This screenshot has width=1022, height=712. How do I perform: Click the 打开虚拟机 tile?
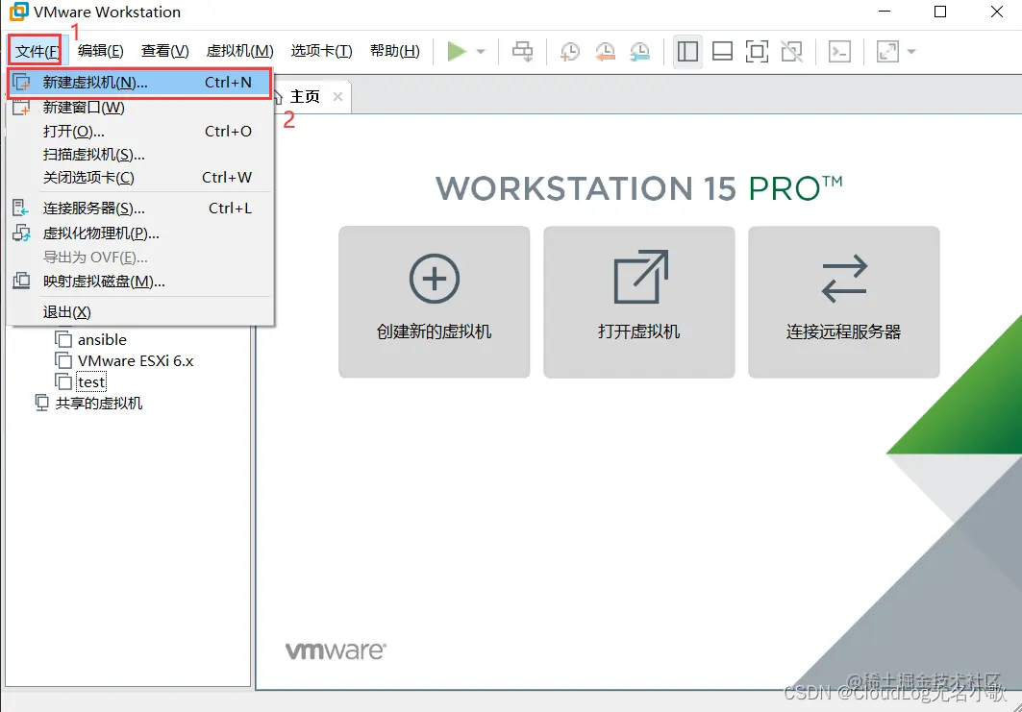638,302
